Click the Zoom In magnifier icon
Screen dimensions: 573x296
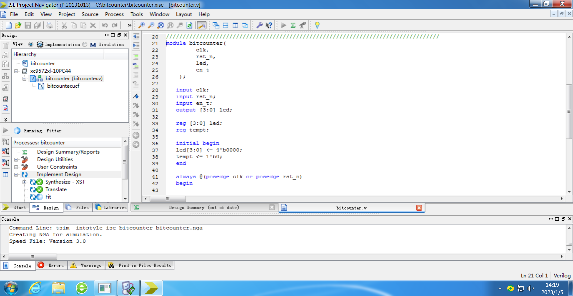(x=141, y=25)
